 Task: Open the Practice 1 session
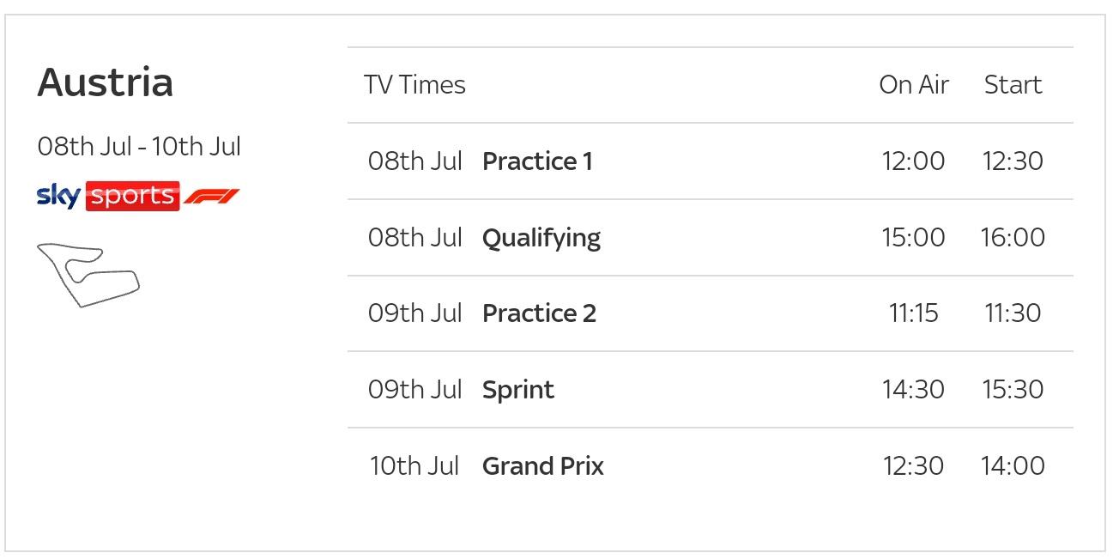(537, 161)
